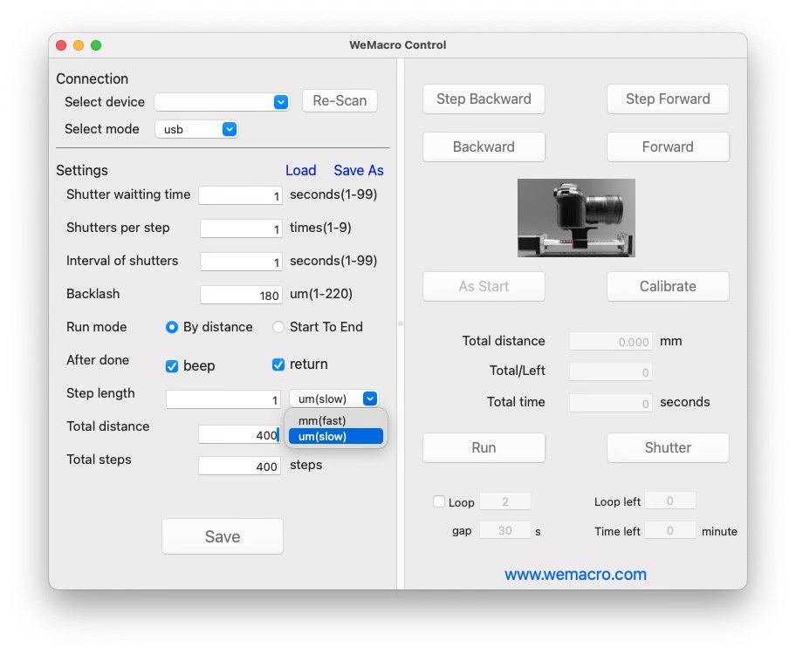Trigger the Shutter button
The width and height of the screenshot is (796, 654).
[668, 448]
